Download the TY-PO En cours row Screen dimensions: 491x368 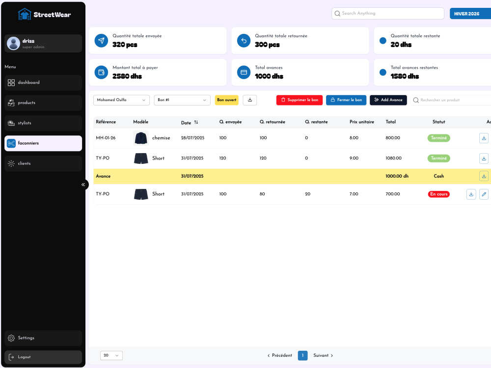pos(471,194)
